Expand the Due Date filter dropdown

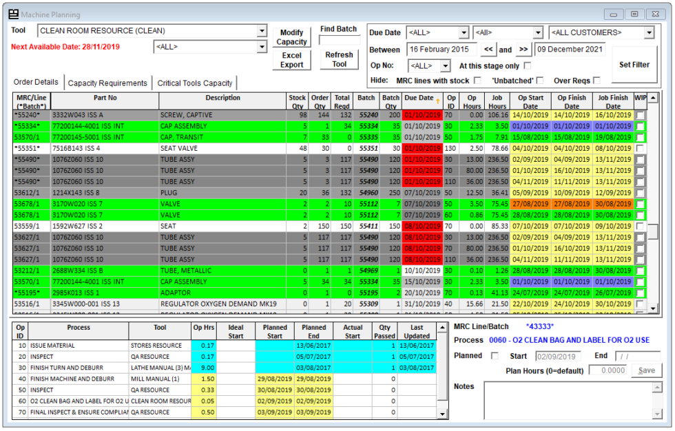[x=464, y=32]
